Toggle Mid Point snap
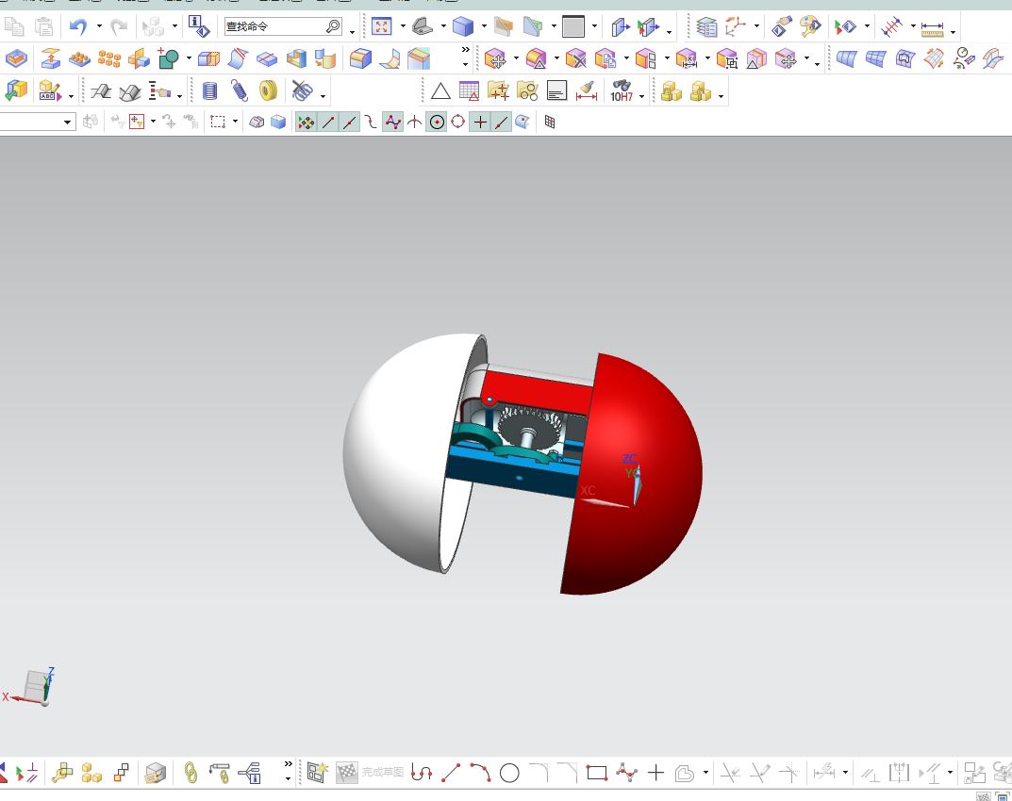 (x=349, y=122)
